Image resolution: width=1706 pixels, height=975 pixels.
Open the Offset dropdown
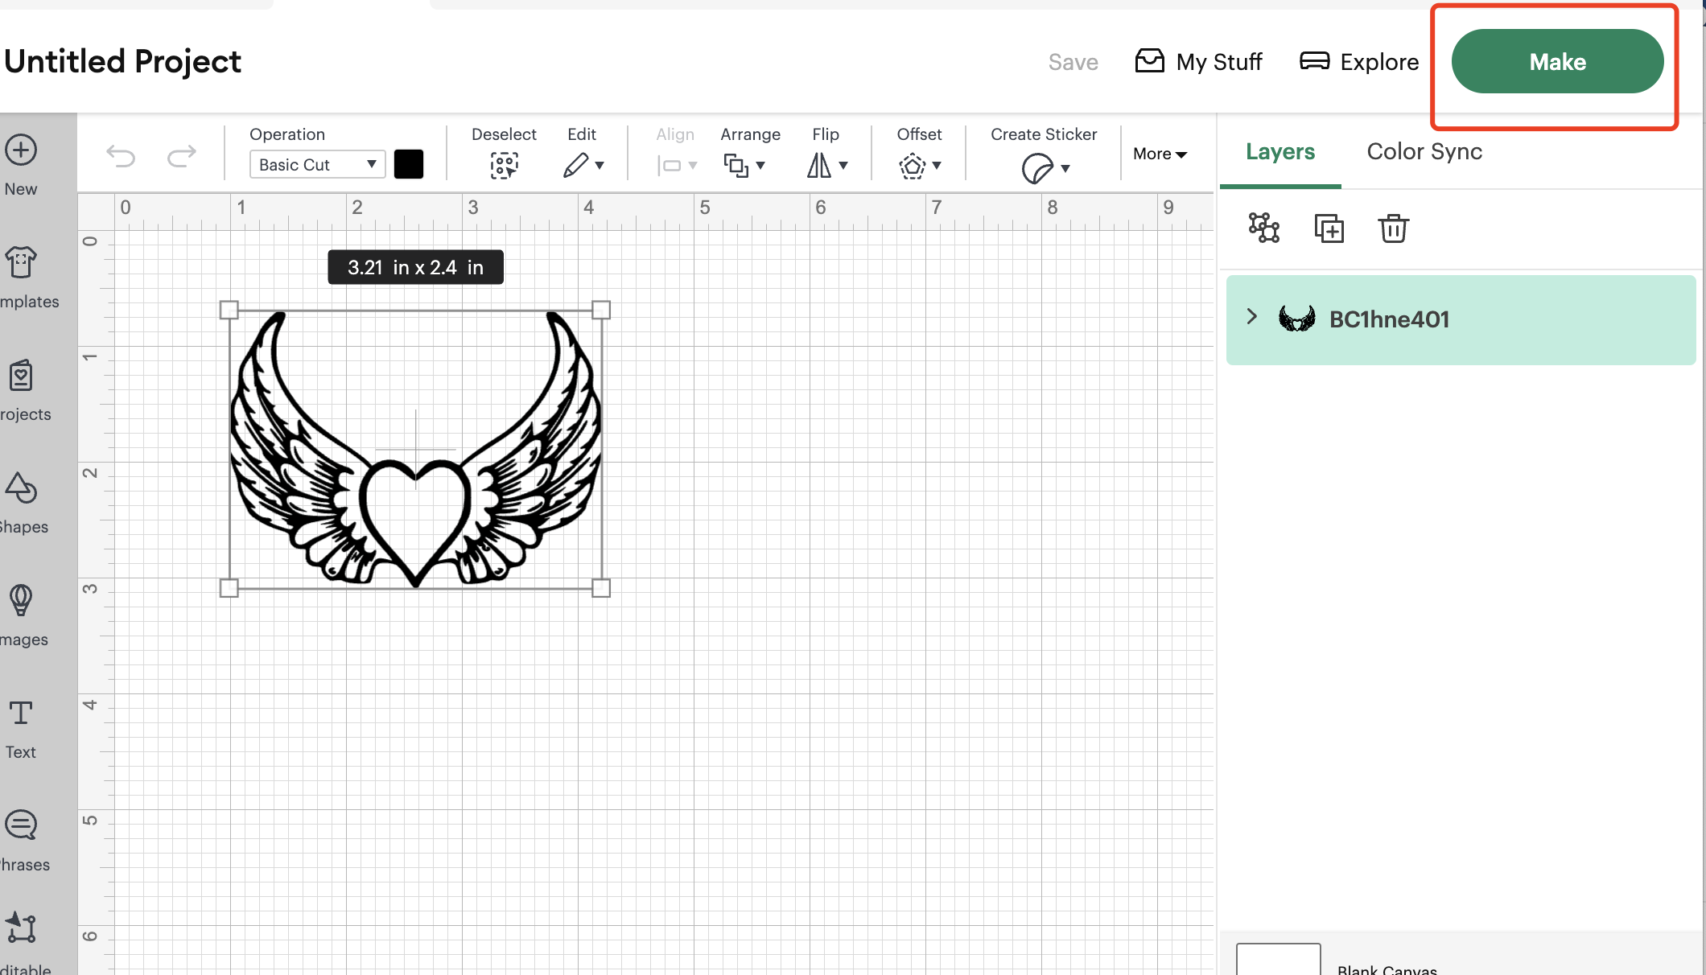coord(920,165)
